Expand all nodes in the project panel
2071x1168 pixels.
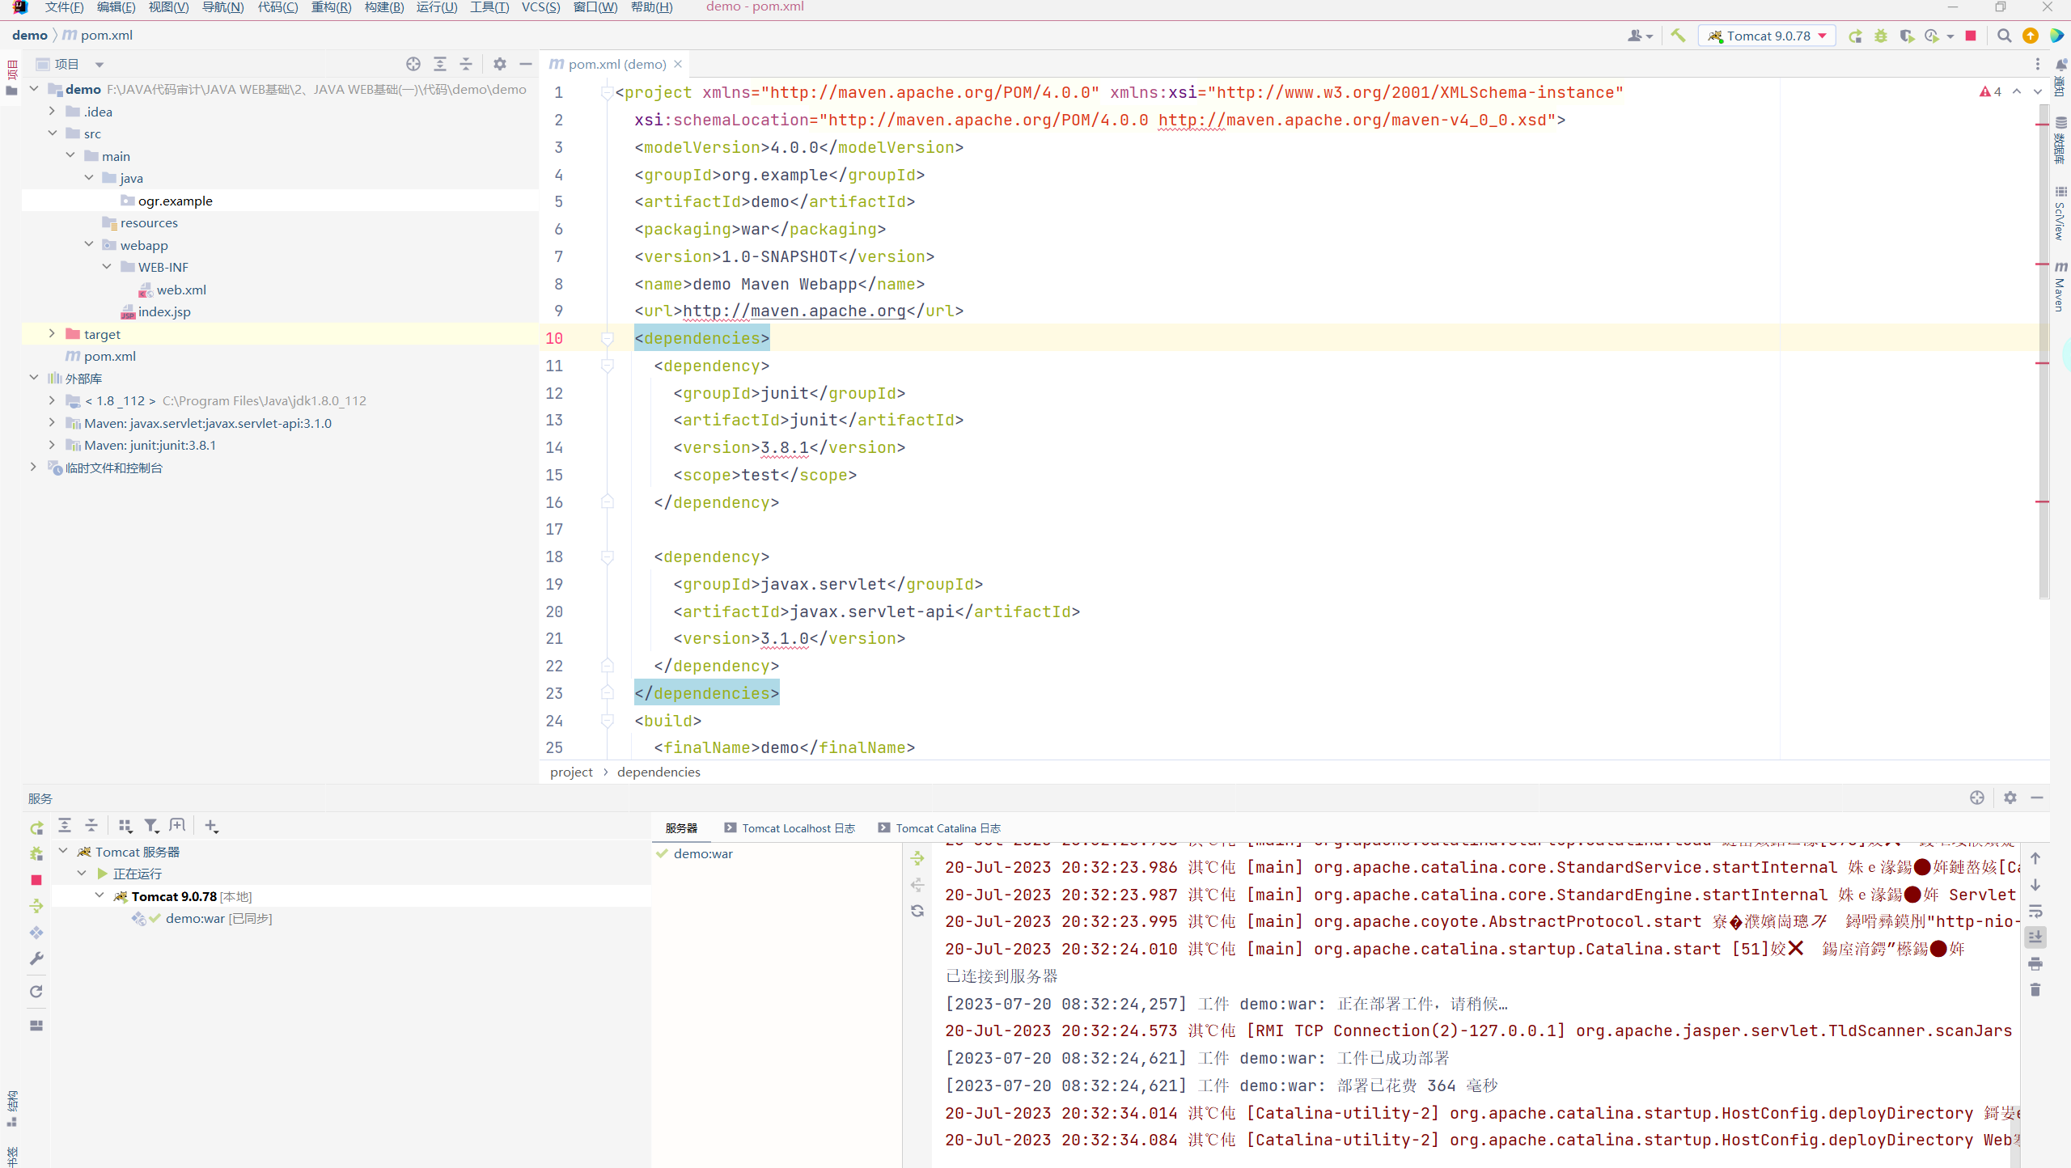pos(440,64)
